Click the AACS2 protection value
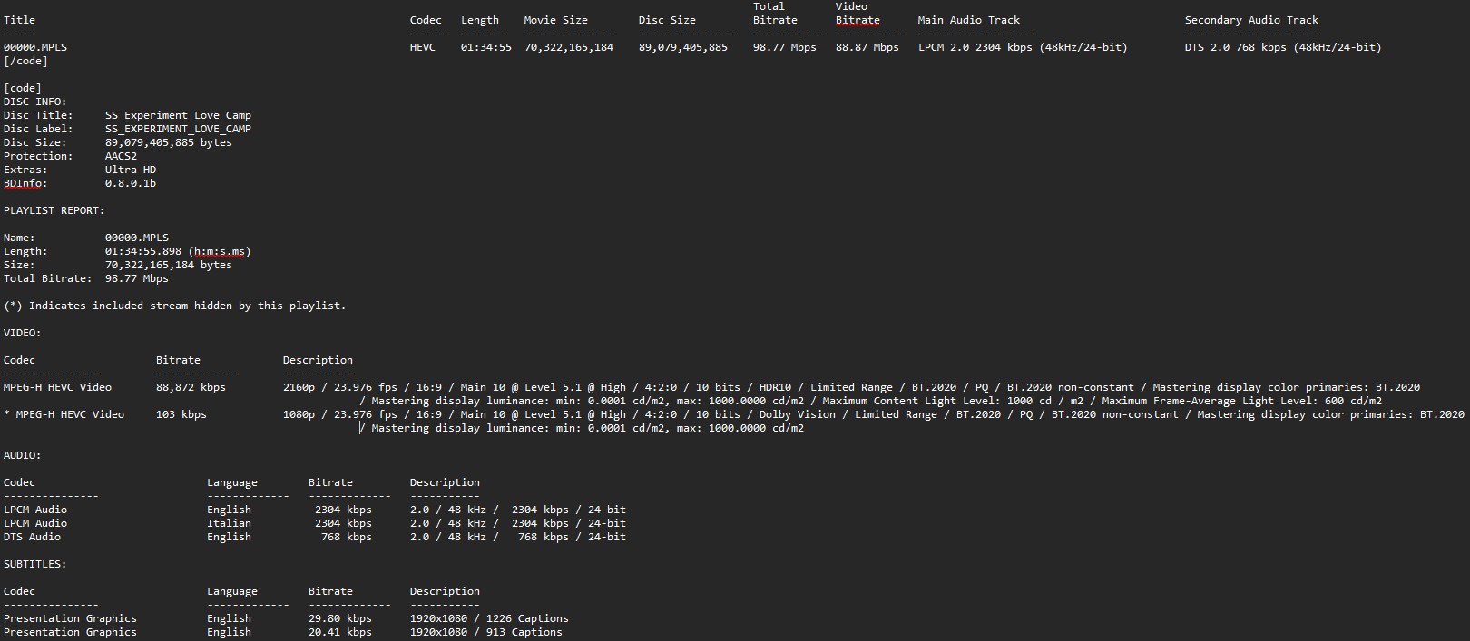1470x641 pixels. tap(121, 156)
